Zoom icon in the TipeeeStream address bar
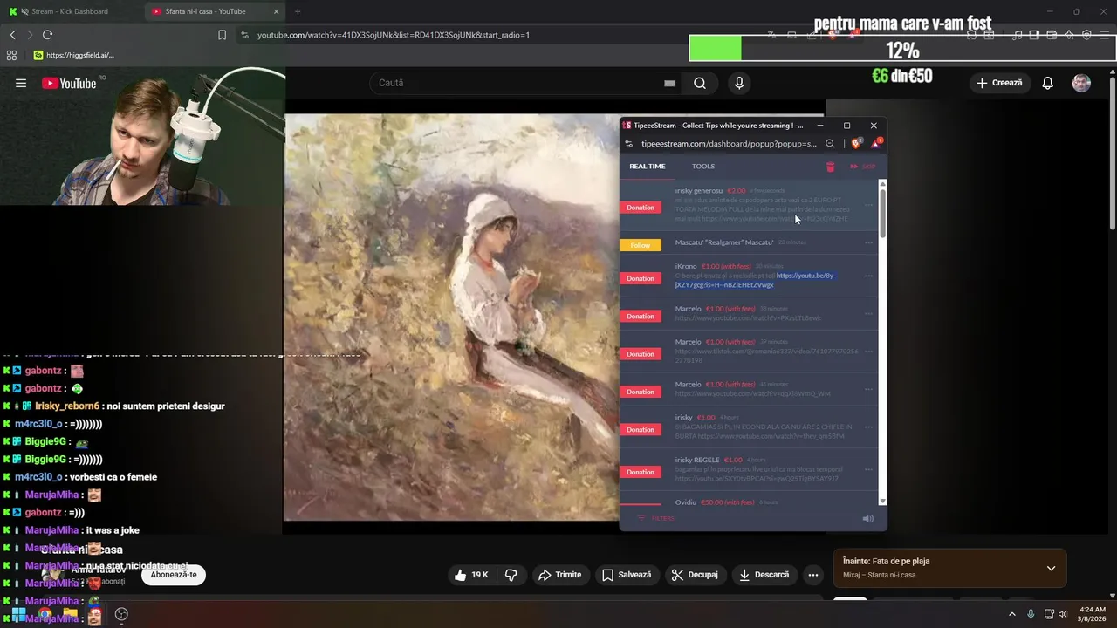 [830, 144]
